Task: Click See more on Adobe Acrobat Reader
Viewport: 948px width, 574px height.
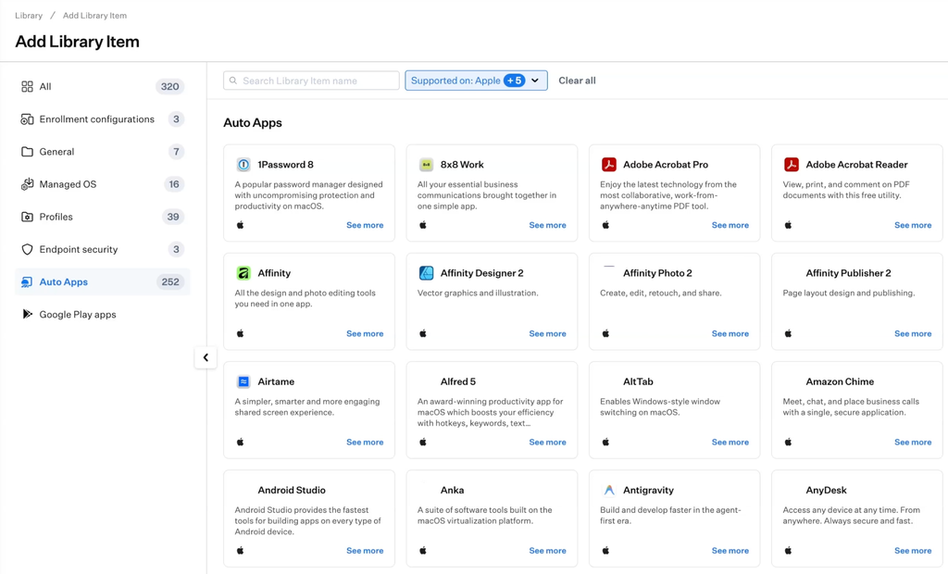Action: coord(913,225)
